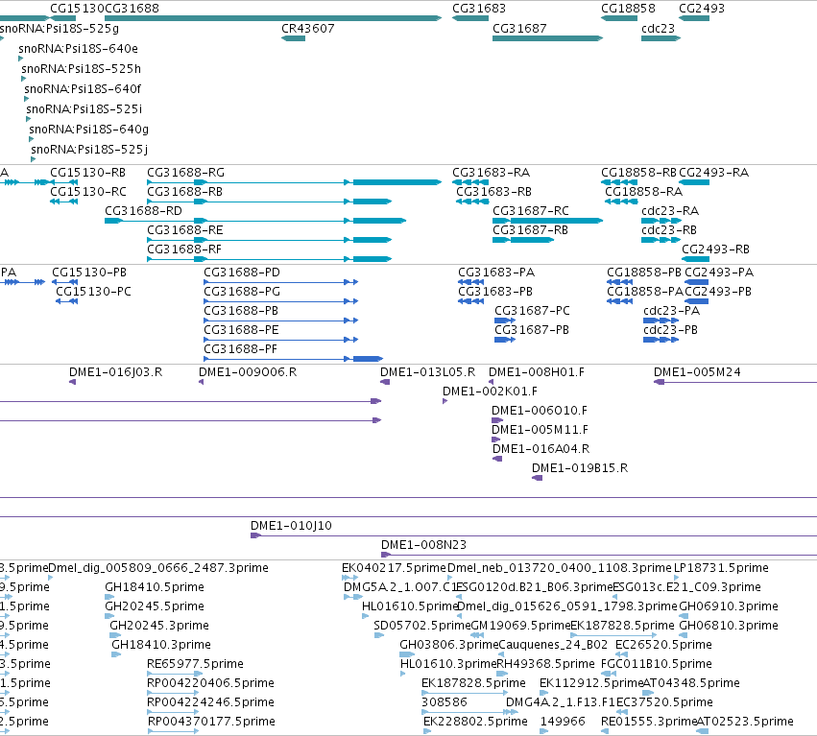The image size is (817, 736).
Task: Select the cdc23 gene label
Action: click(x=658, y=28)
